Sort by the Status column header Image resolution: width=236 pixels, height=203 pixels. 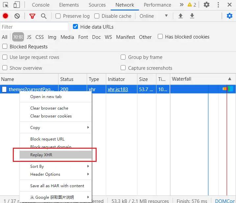(x=73, y=79)
